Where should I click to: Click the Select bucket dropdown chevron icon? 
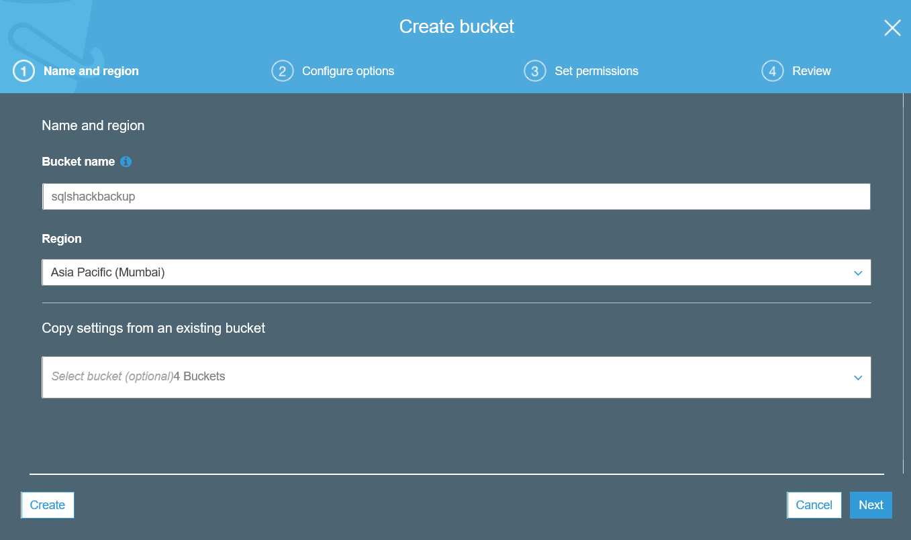[x=857, y=378]
